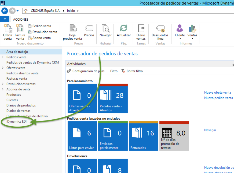Open the navigation history dropdown arrow
The height and width of the screenshot is (173, 234).
[18, 11]
